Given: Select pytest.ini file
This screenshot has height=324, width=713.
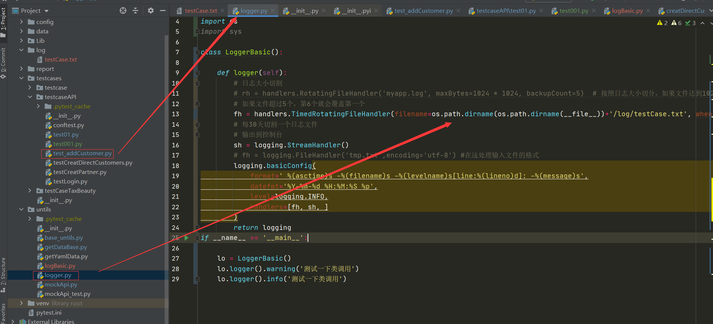Looking at the screenshot, I should [49, 312].
